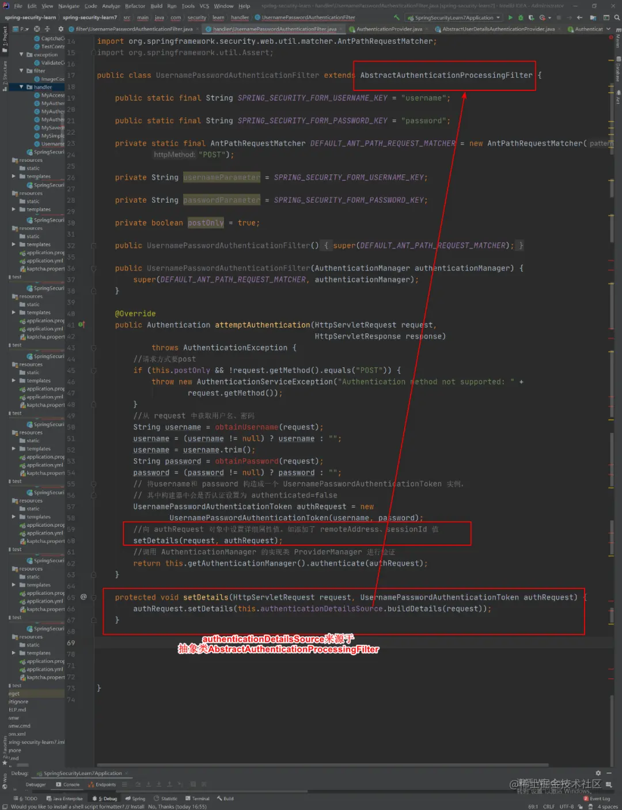
Task: Switch to the Endpoints tab
Action: (x=103, y=785)
